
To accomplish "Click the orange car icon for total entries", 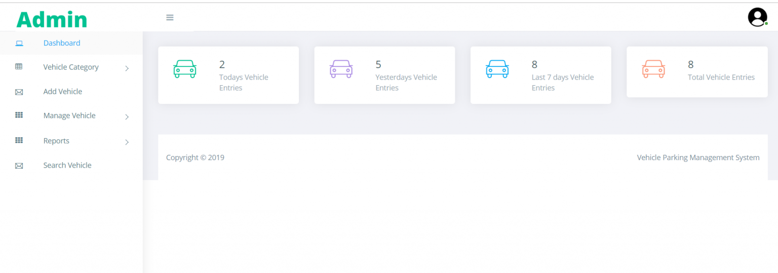I will [x=653, y=68].
